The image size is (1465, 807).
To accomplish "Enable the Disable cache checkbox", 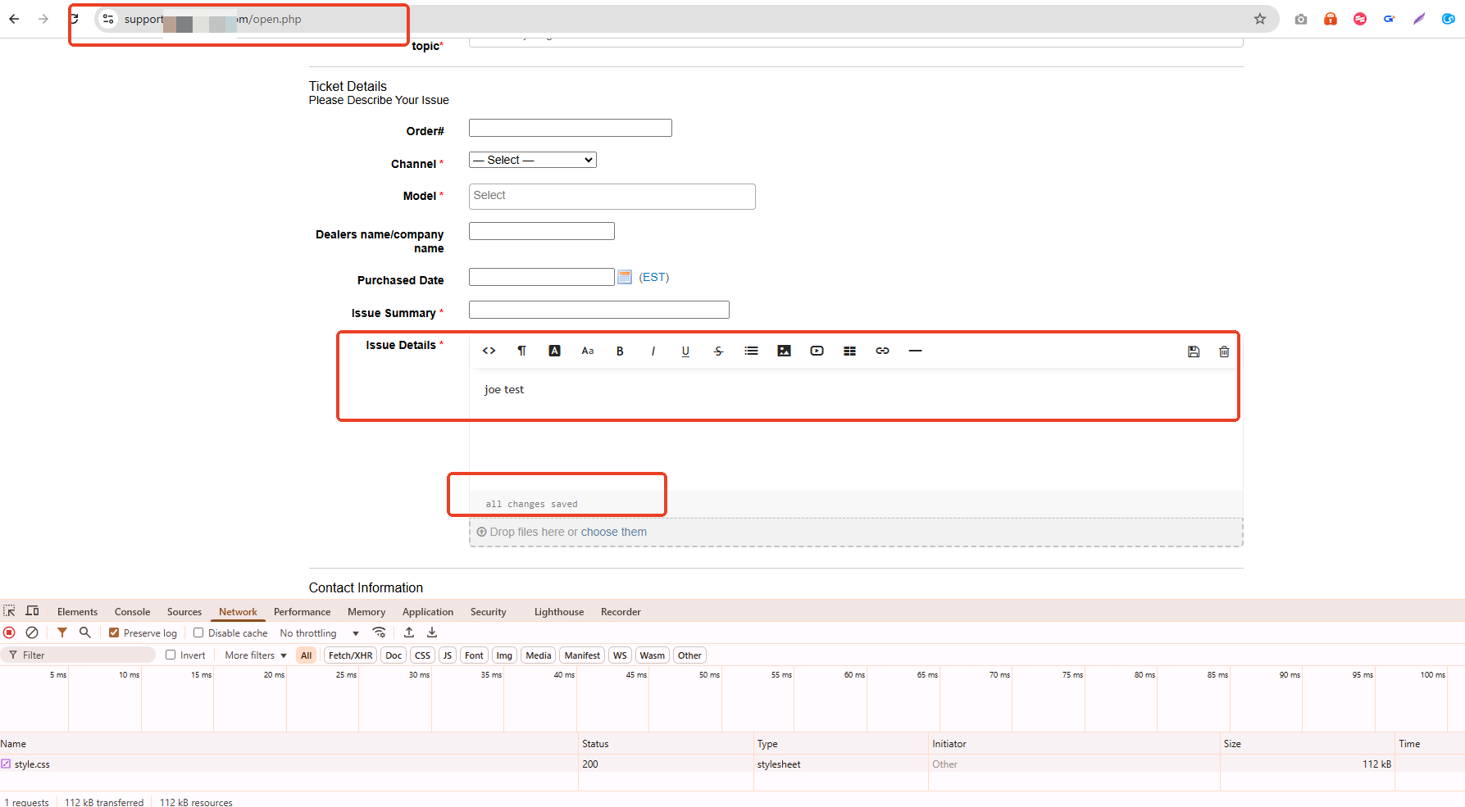I will click(x=198, y=632).
